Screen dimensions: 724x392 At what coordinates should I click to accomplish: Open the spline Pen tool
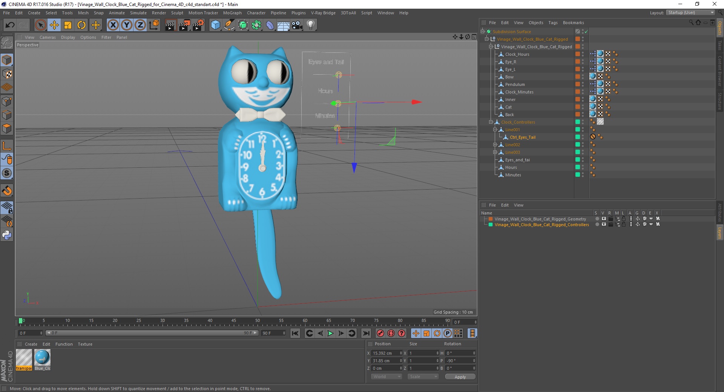coord(229,25)
